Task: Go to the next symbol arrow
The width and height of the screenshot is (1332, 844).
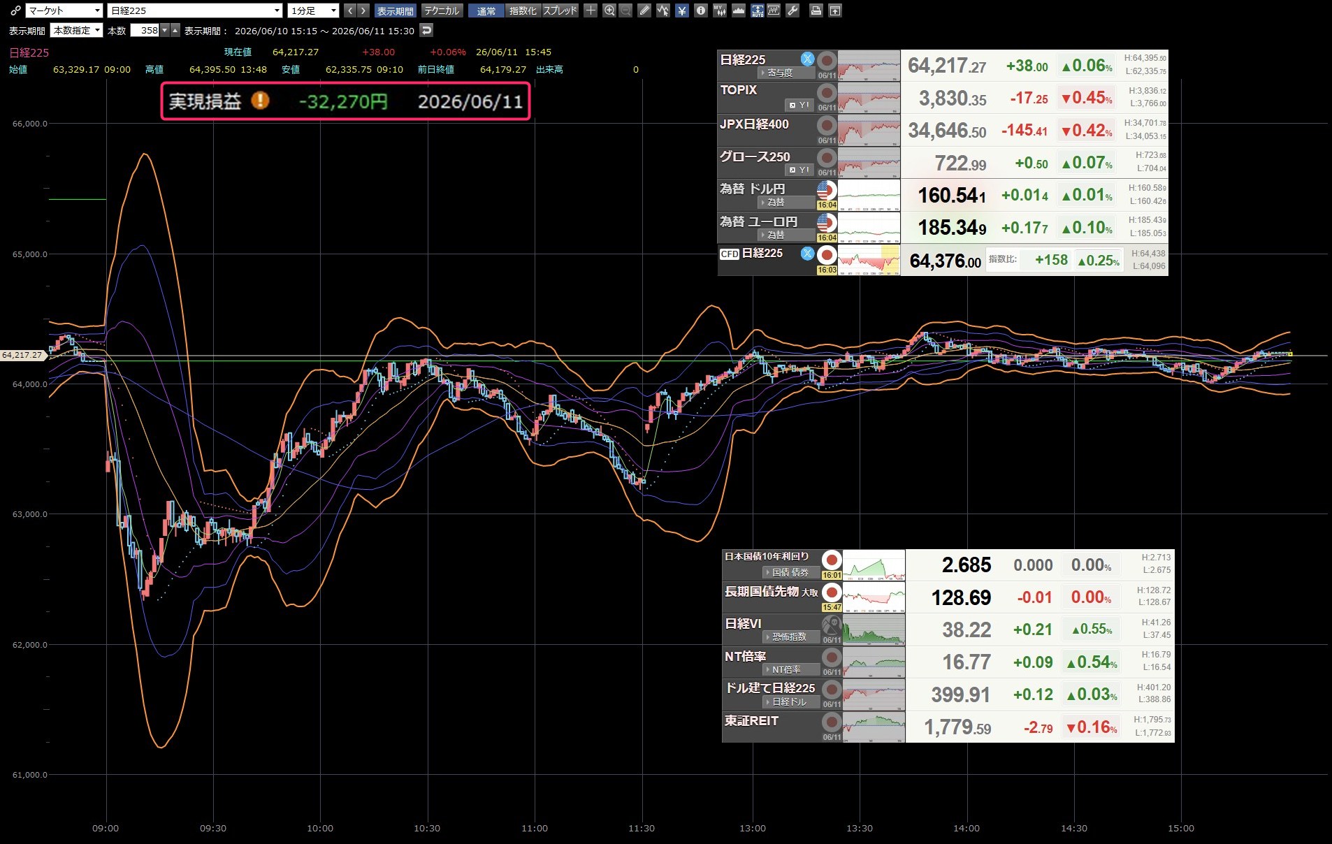Action: tap(363, 10)
